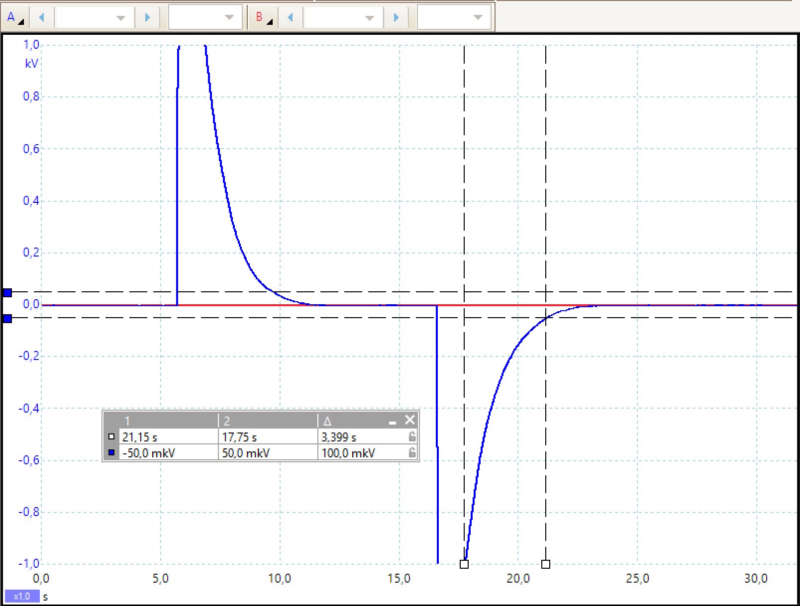Click the 1,0 top voltage axis label

(31, 45)
